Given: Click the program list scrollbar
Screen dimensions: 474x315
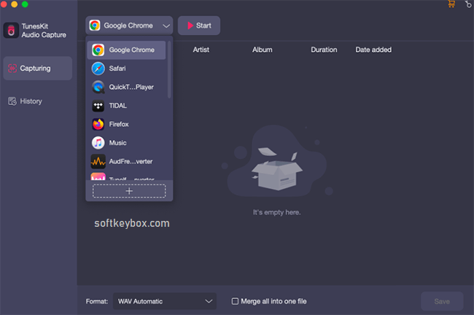Looking at the screenshot, I should (169, 69).
